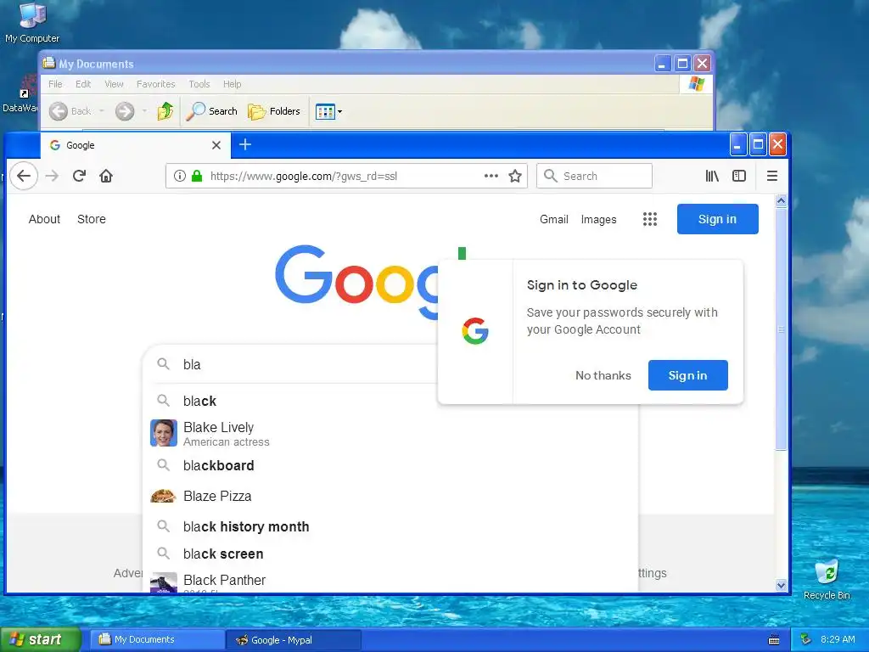Image resolution: width=869 pixels, height=652 pixels.
Task: Select the Google browser tab
Action: tap(135, 145)
